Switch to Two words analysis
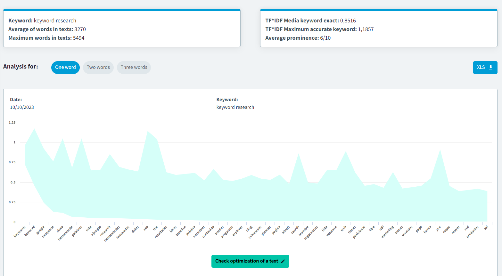Viewport: 502px width, 276px height. click(98, 67)
